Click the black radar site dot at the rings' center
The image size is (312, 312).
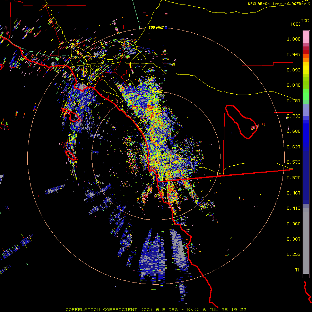pos(163,152)
